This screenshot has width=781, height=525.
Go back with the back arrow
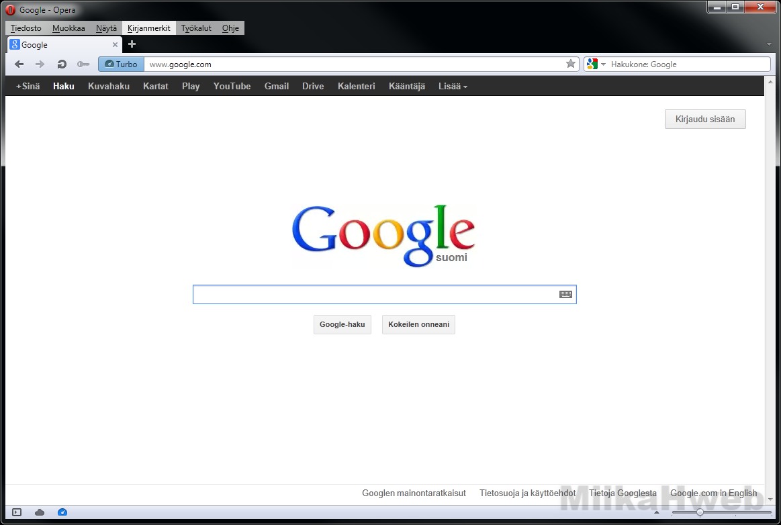(19, 64)
